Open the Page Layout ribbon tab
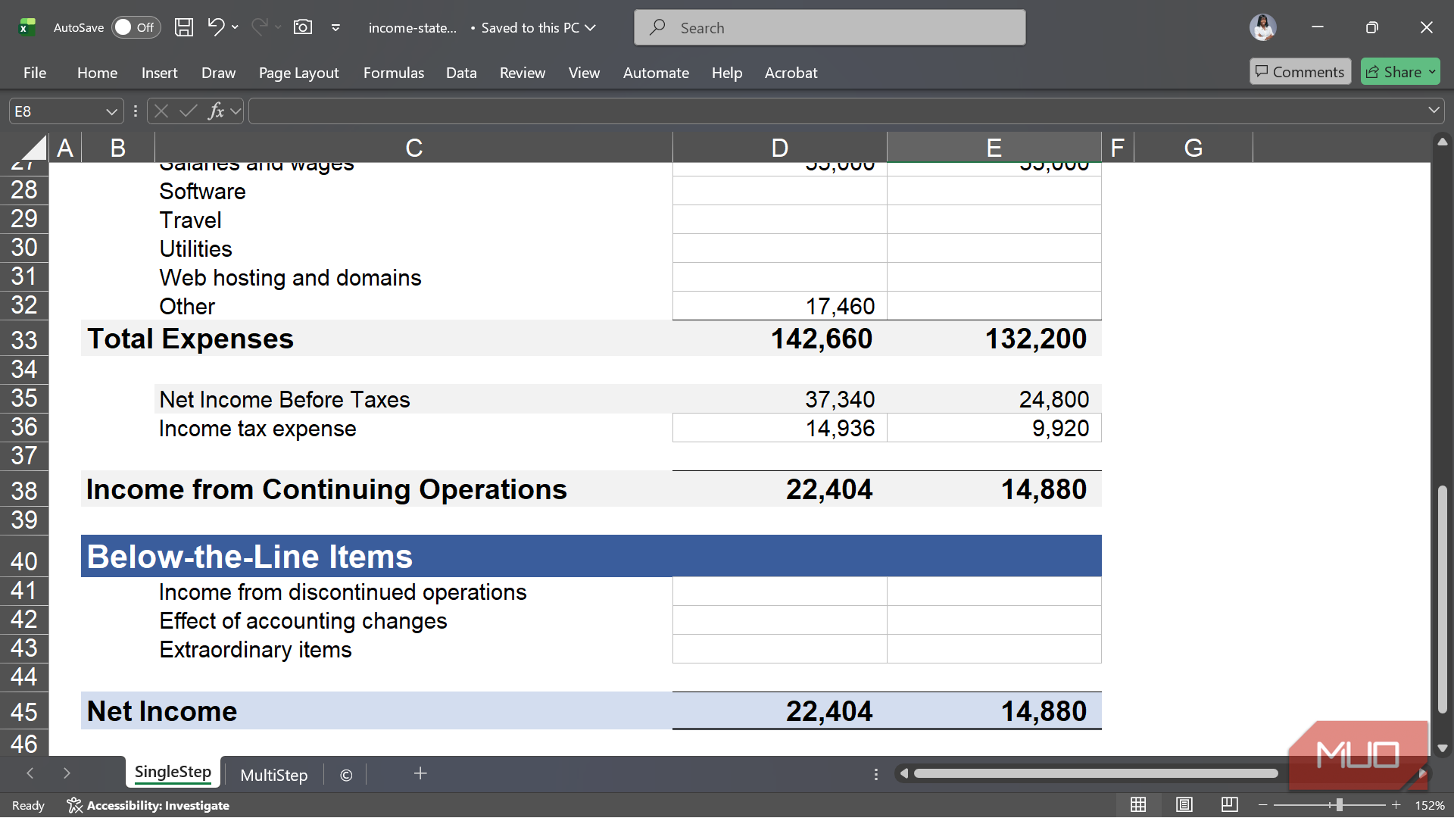The image size is (1454, 818). (298, 73)
